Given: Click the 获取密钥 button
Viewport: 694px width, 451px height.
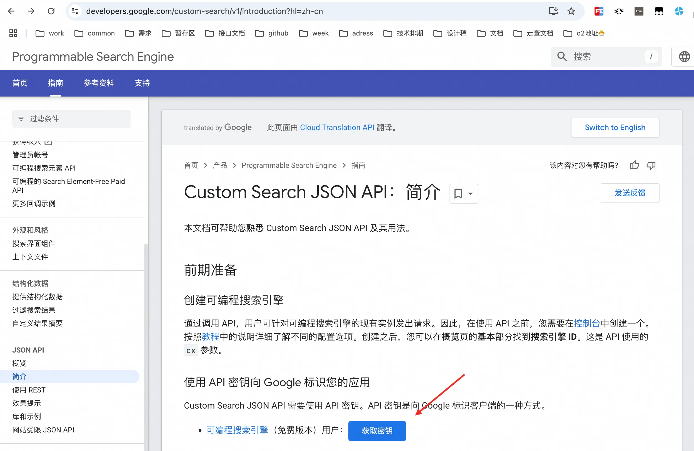Looking at the screenshot, I should [377, 431].
